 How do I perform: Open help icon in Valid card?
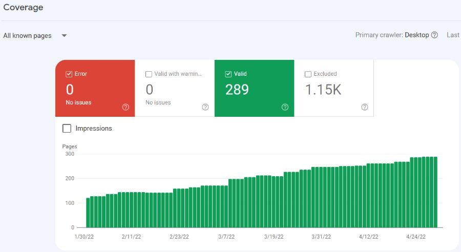point(285,107)
